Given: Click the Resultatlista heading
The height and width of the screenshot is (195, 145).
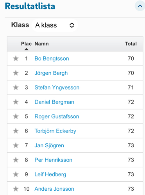Looking at the screenshot, I should click(30, 6).
